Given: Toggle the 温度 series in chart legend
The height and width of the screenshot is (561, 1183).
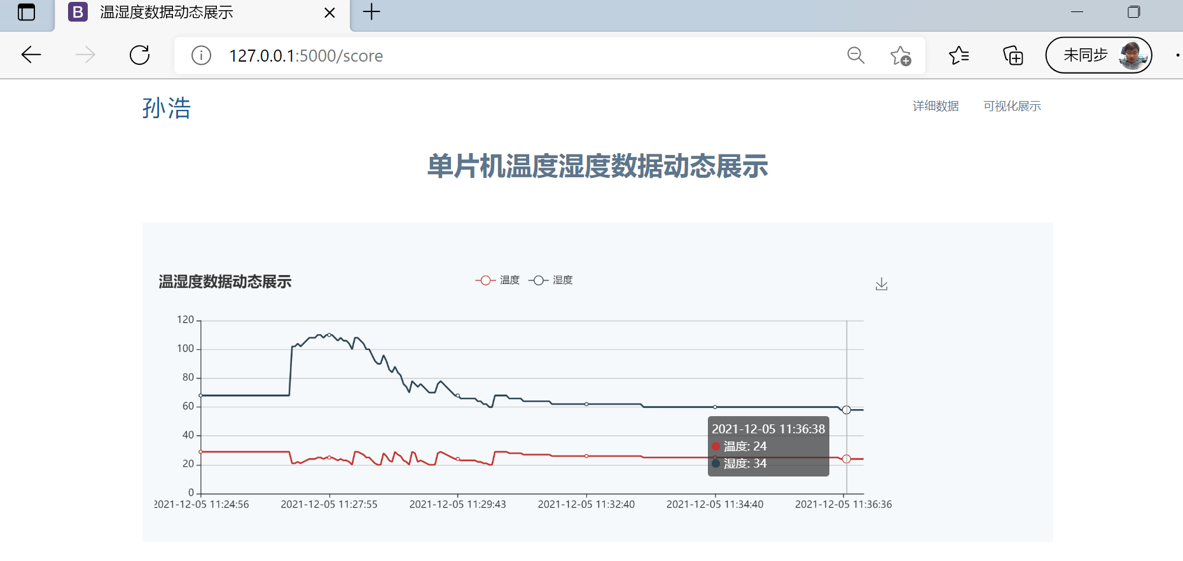Looking at the screenshot, I should click(x=497, y=280).
